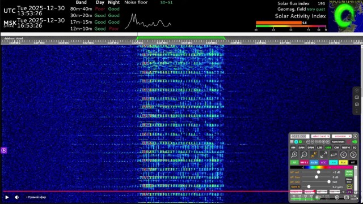Click the yellow inward arrows zoom-to-band icon

pos(314,155)
